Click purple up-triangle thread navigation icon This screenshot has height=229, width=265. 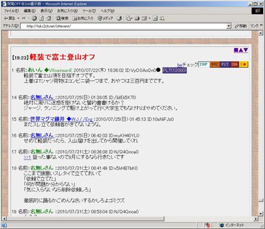click(x=241, y=50)
